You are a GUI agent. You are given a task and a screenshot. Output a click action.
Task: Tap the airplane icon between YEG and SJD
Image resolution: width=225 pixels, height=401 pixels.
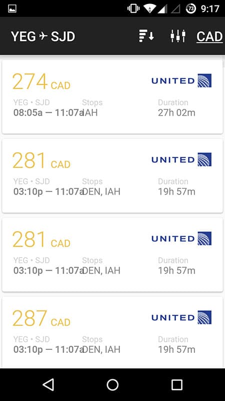pos(43,36)
